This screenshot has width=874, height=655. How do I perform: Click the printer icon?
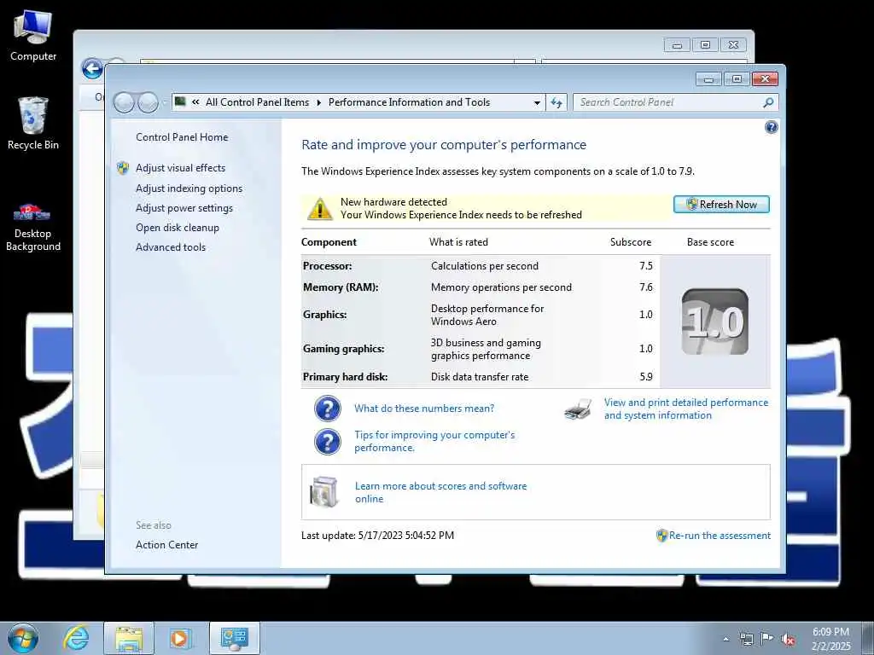point(578,409)
